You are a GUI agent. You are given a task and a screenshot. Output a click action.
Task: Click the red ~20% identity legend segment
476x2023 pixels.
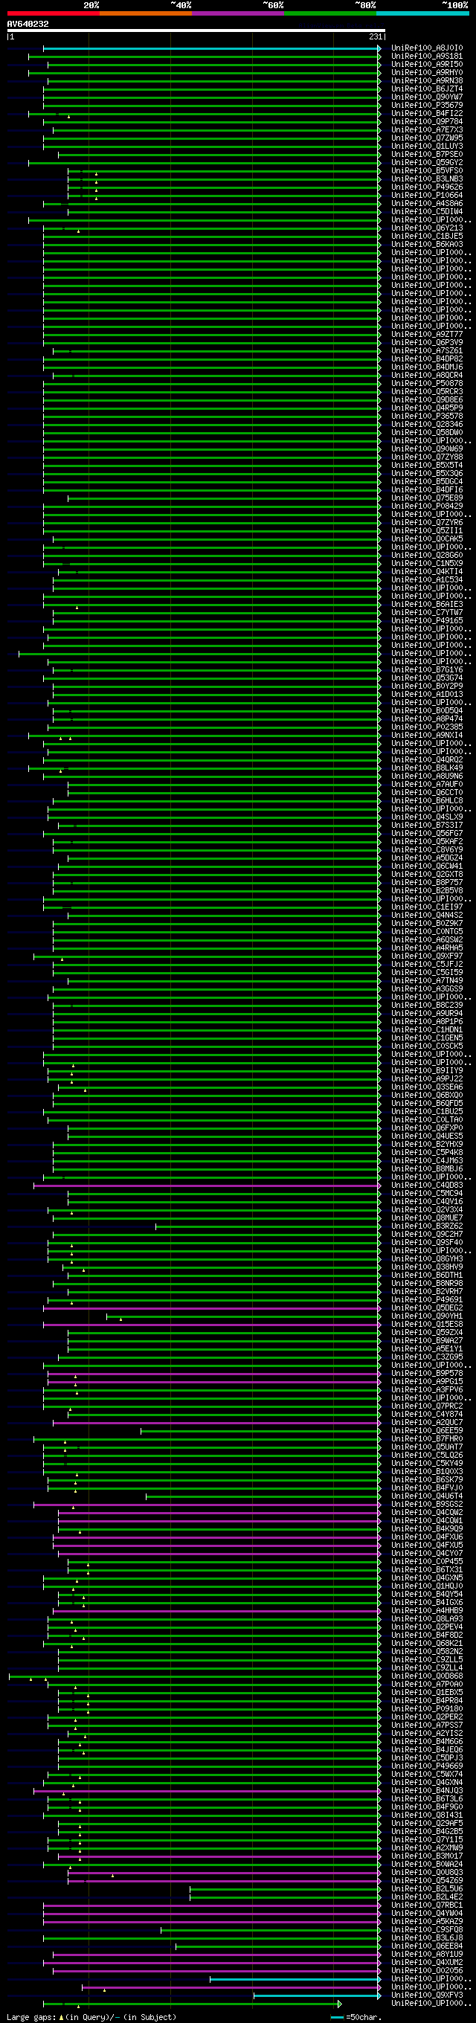(54, 13)
